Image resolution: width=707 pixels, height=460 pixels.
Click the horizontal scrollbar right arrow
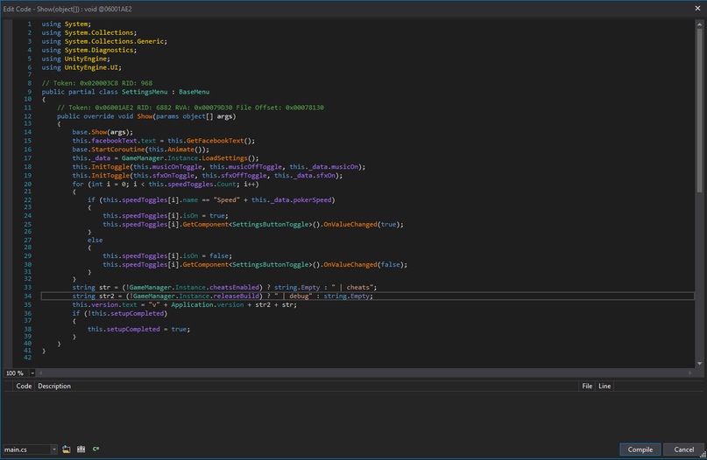pos(690,373)
